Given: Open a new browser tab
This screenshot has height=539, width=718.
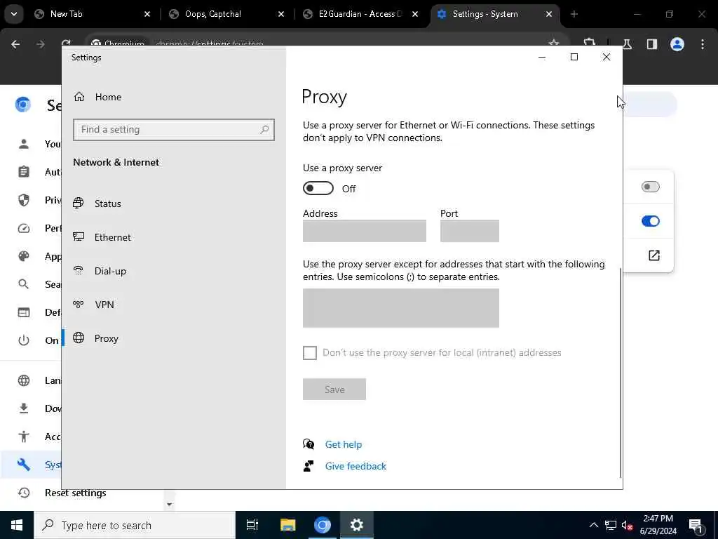Looking at the screenshot, I should 574,14.
